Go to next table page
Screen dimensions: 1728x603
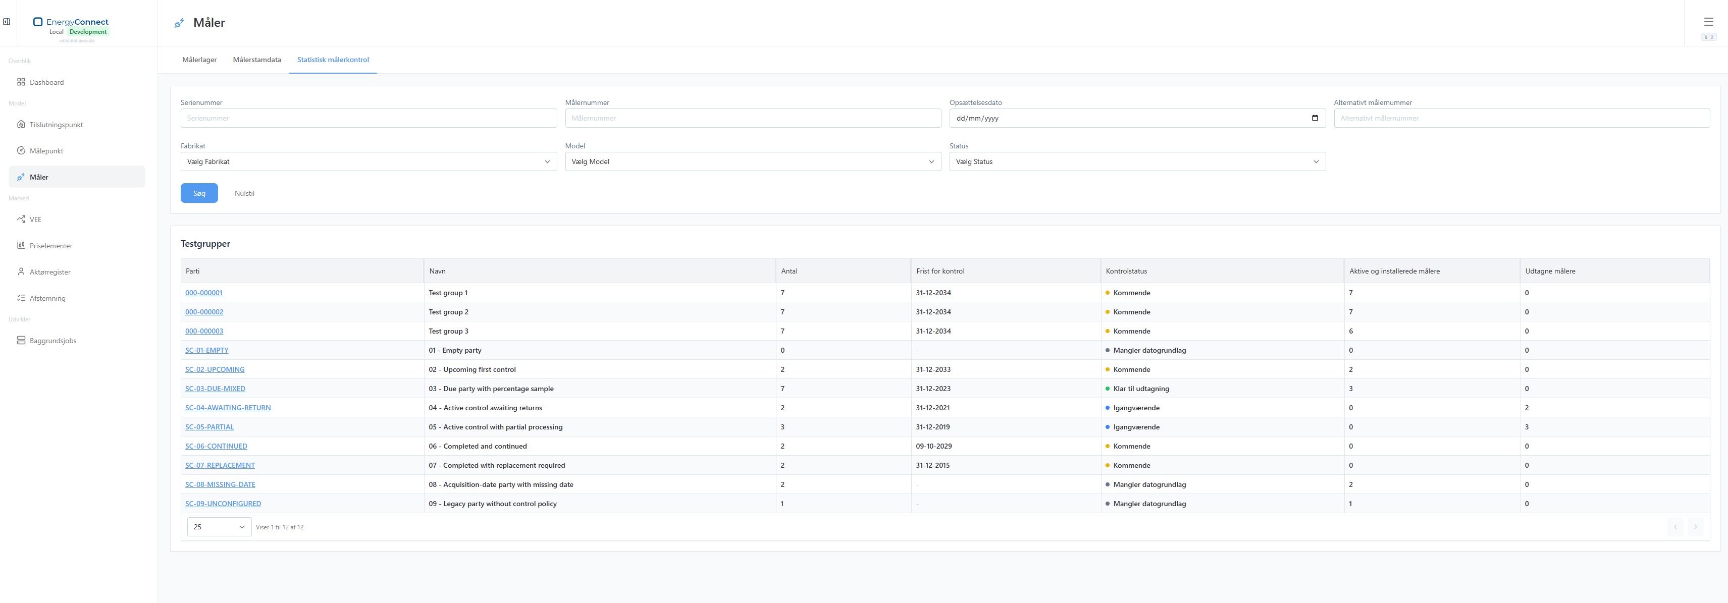tap(1695, 526)
